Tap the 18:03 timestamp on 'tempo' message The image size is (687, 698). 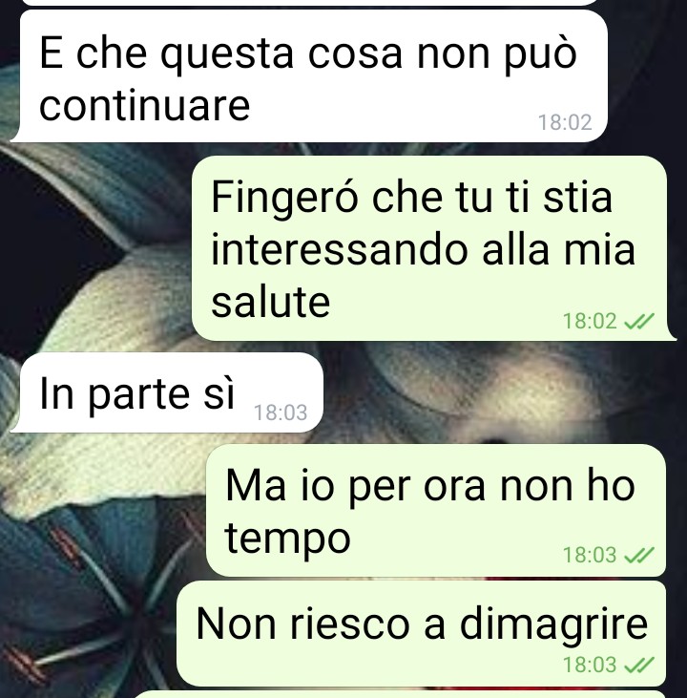point(590,555)
